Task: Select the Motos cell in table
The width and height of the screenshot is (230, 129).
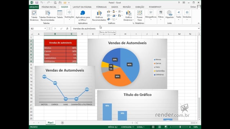Action: pyautogui.click(x=55, y=48)
